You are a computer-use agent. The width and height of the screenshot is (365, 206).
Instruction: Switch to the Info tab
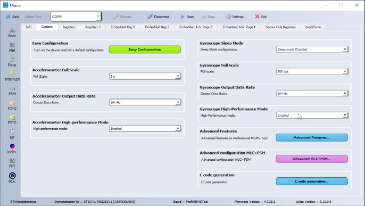28,27
